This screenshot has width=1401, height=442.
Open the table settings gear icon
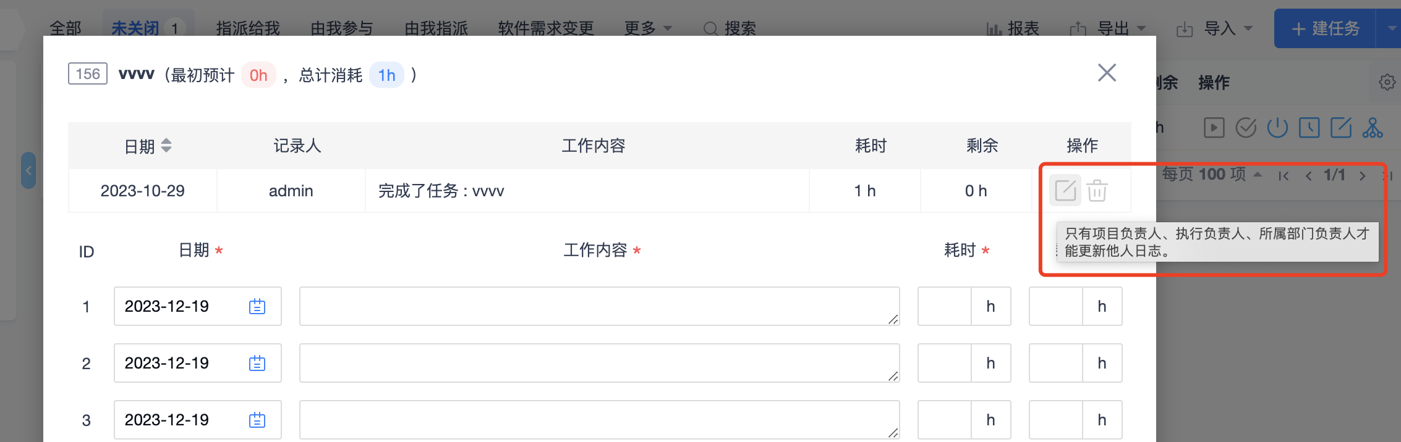pos(1387,82)
